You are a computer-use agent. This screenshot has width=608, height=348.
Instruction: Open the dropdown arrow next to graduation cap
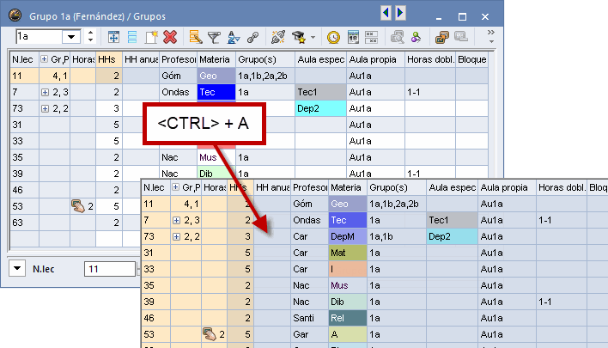tap(313, 38)
